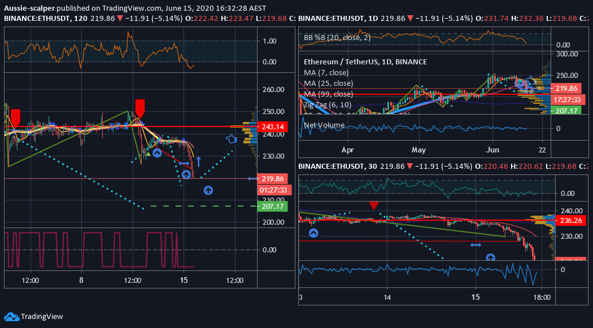593x328 pixels.
Task: Select the red triangle marker on 30-minute chart
Action: (374, 205)
